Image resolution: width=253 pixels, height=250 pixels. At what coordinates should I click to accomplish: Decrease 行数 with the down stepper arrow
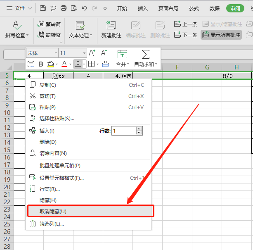139,133
